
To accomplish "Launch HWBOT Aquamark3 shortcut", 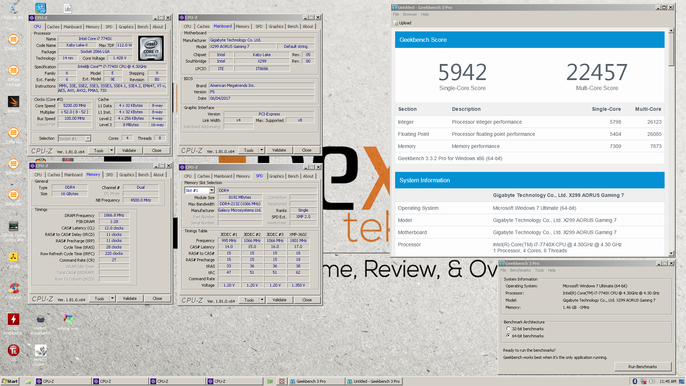I will (x=40, y=324).
